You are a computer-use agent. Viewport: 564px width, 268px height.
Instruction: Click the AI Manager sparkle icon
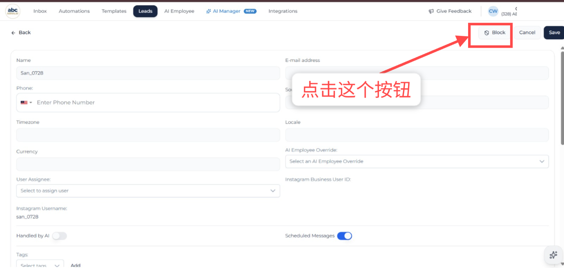[209, 11]
